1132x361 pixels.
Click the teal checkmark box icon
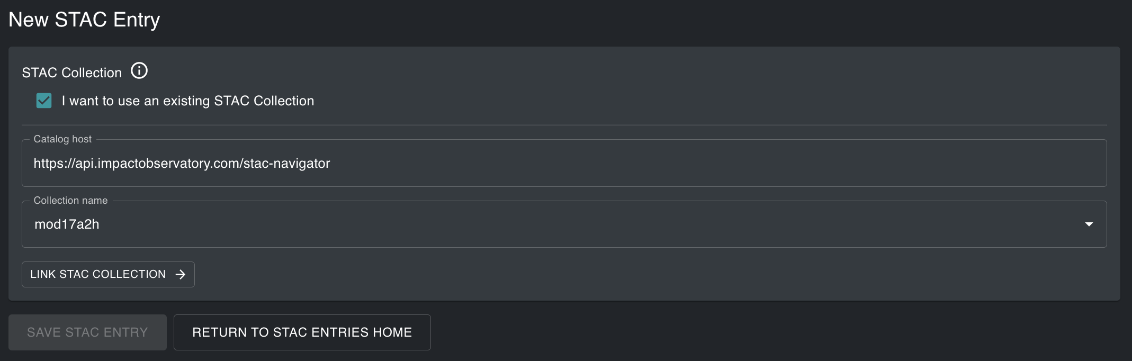click(x=44, y=101)
